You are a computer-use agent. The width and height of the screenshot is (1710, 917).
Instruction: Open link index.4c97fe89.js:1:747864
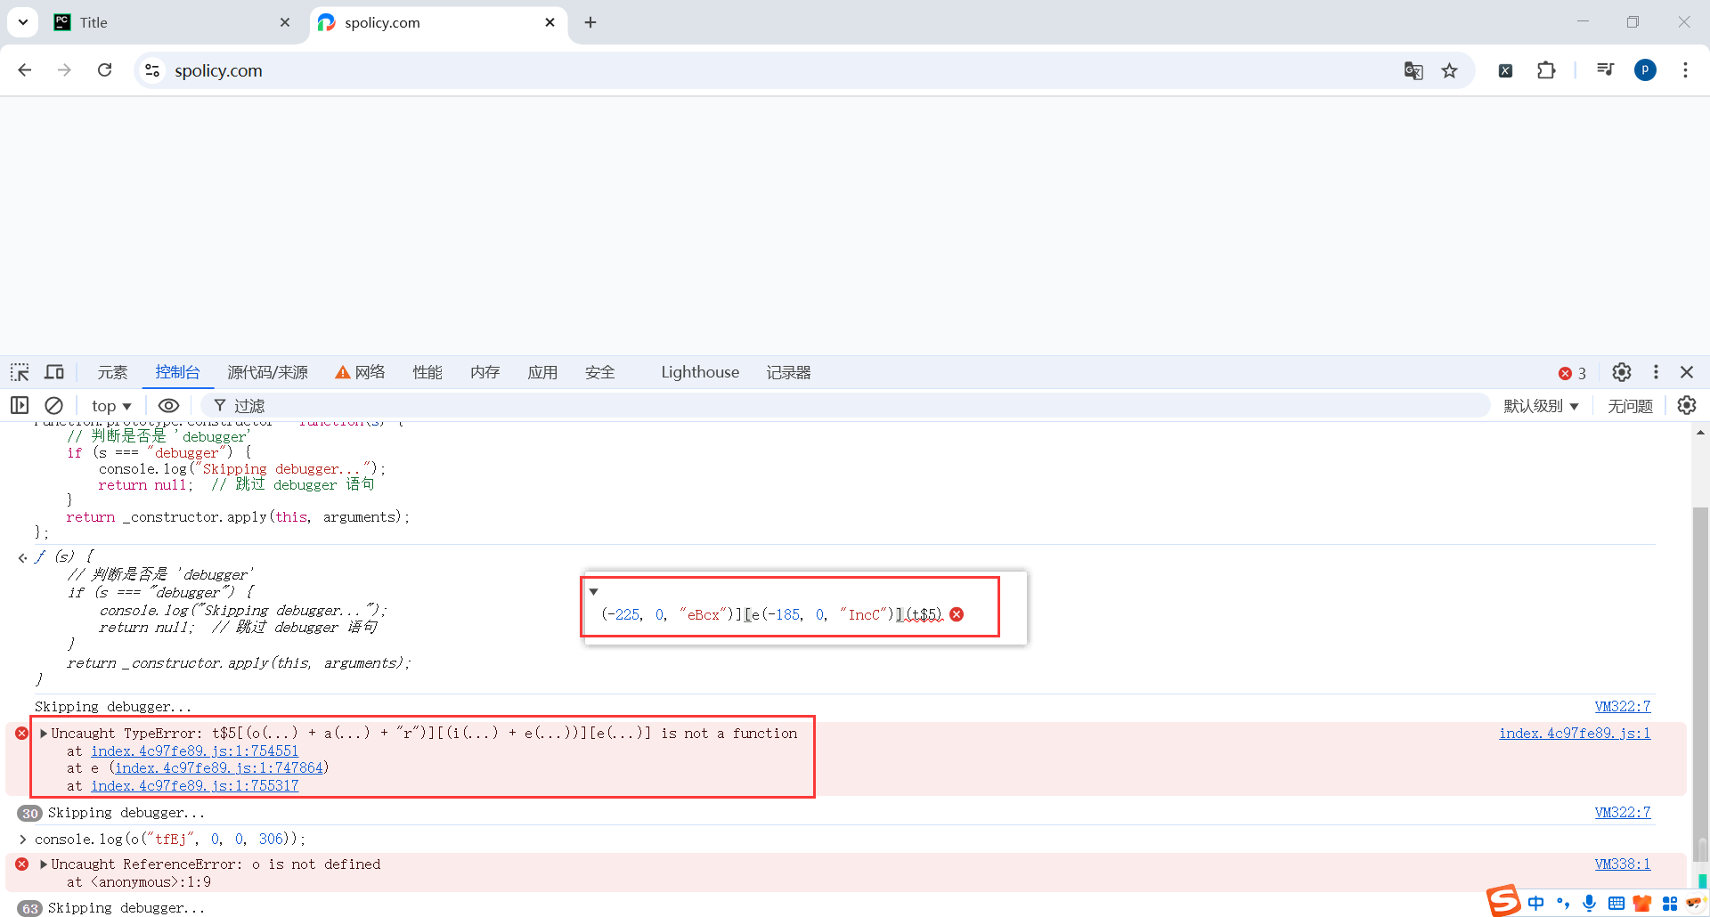pos(219,767)
